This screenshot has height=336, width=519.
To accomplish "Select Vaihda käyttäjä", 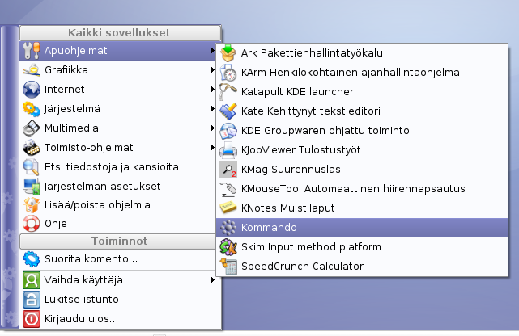I will coord(118,280).
